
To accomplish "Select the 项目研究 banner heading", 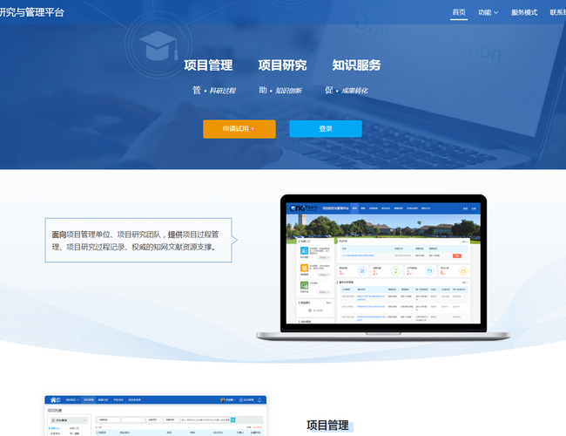I will pos(282,65).
